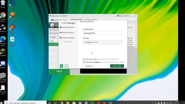This screenshot has height=104, width=185.
Task: Open SKlauncher beta desktop shortcut
Action: tap(3, 77)
